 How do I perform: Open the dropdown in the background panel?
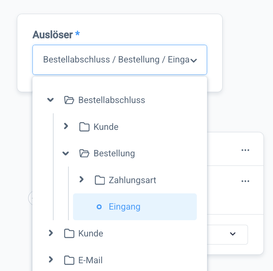tap(232, 234)
